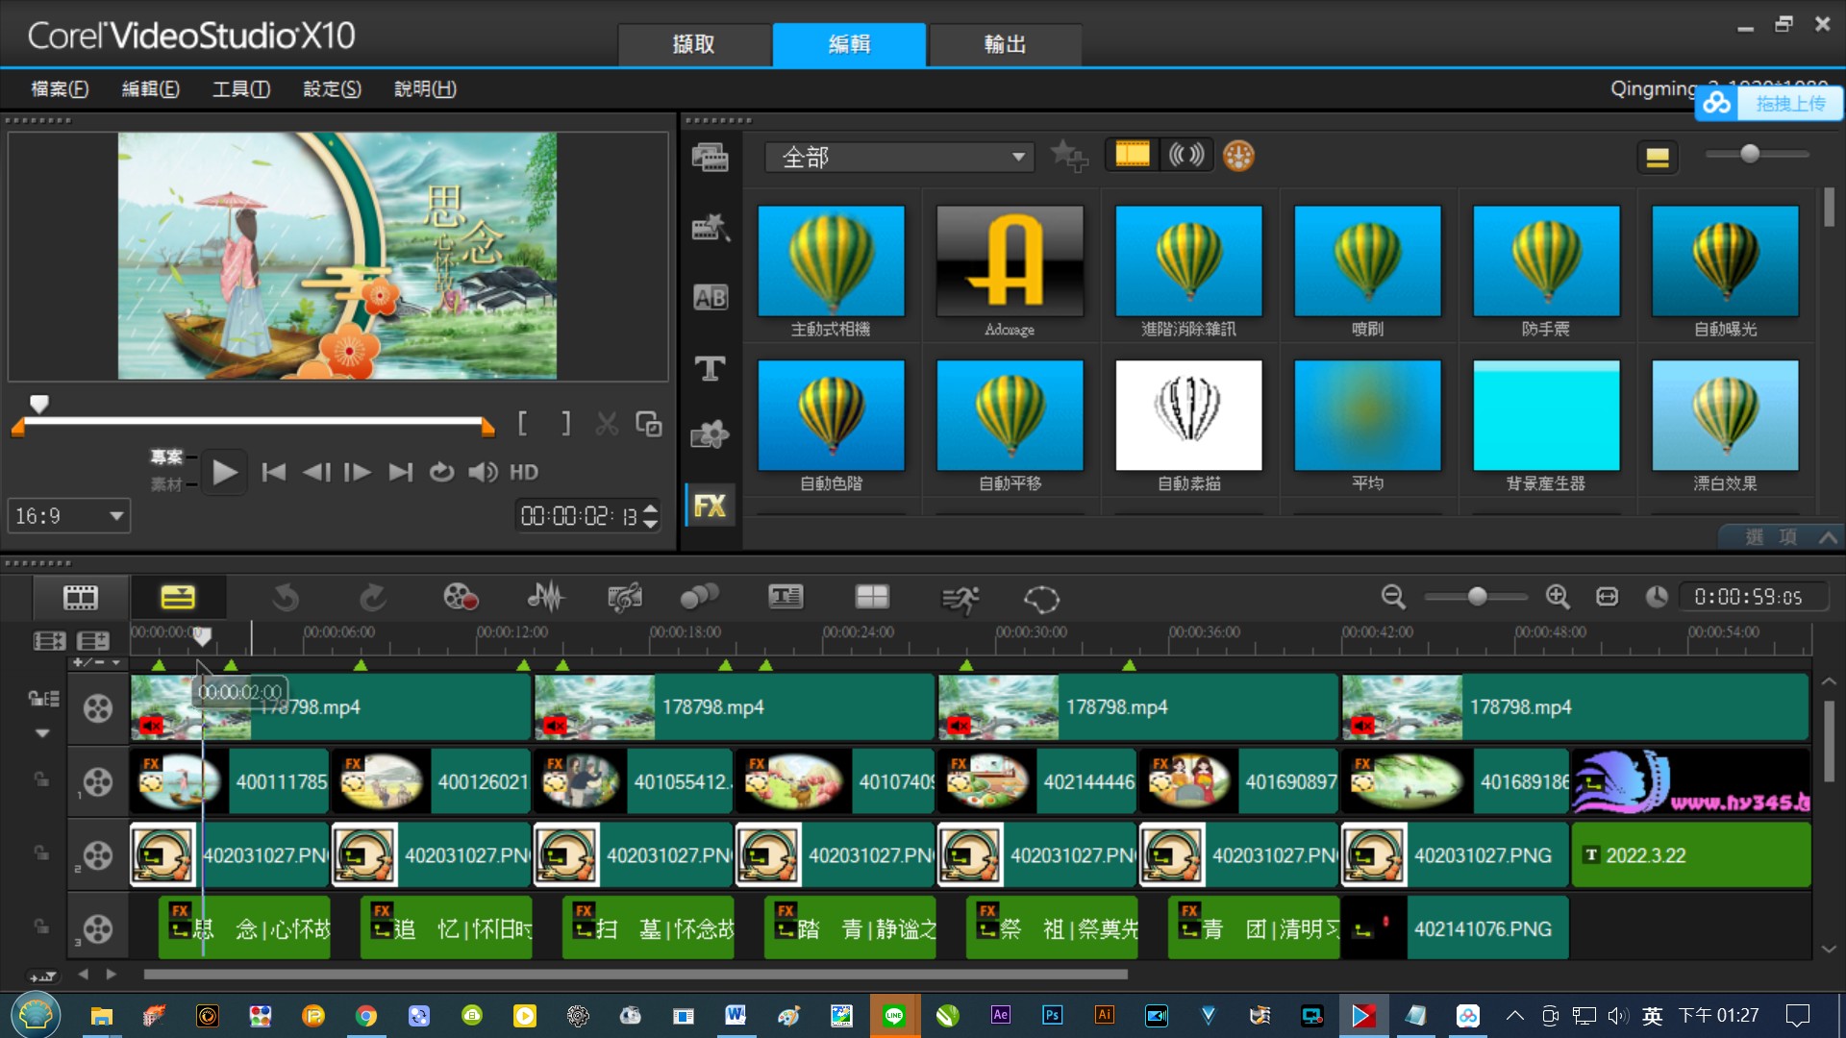Fit project in timeline window
Screen dimensions: 1846x1038
pyautogui.click(x=1608, y=597)
